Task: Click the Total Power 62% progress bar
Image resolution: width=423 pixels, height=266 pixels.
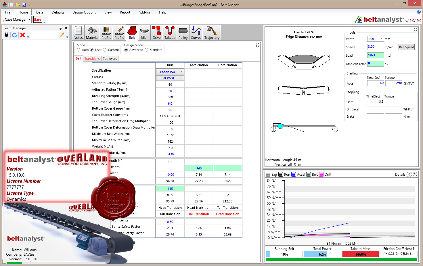Action: 322,254
